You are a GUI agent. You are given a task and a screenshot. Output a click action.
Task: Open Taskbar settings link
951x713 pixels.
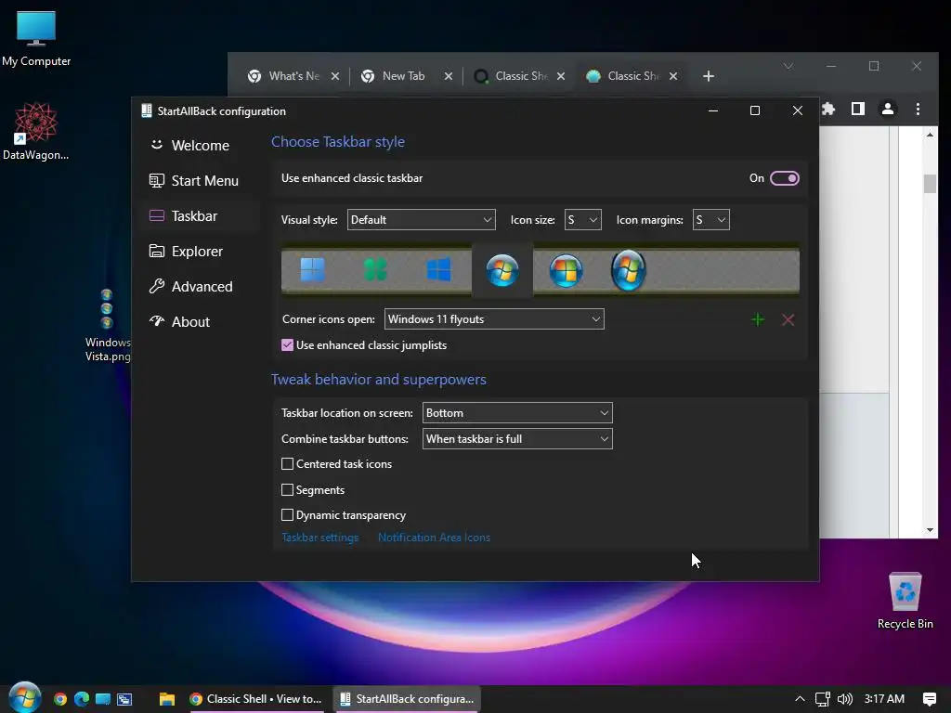(319, 538)
